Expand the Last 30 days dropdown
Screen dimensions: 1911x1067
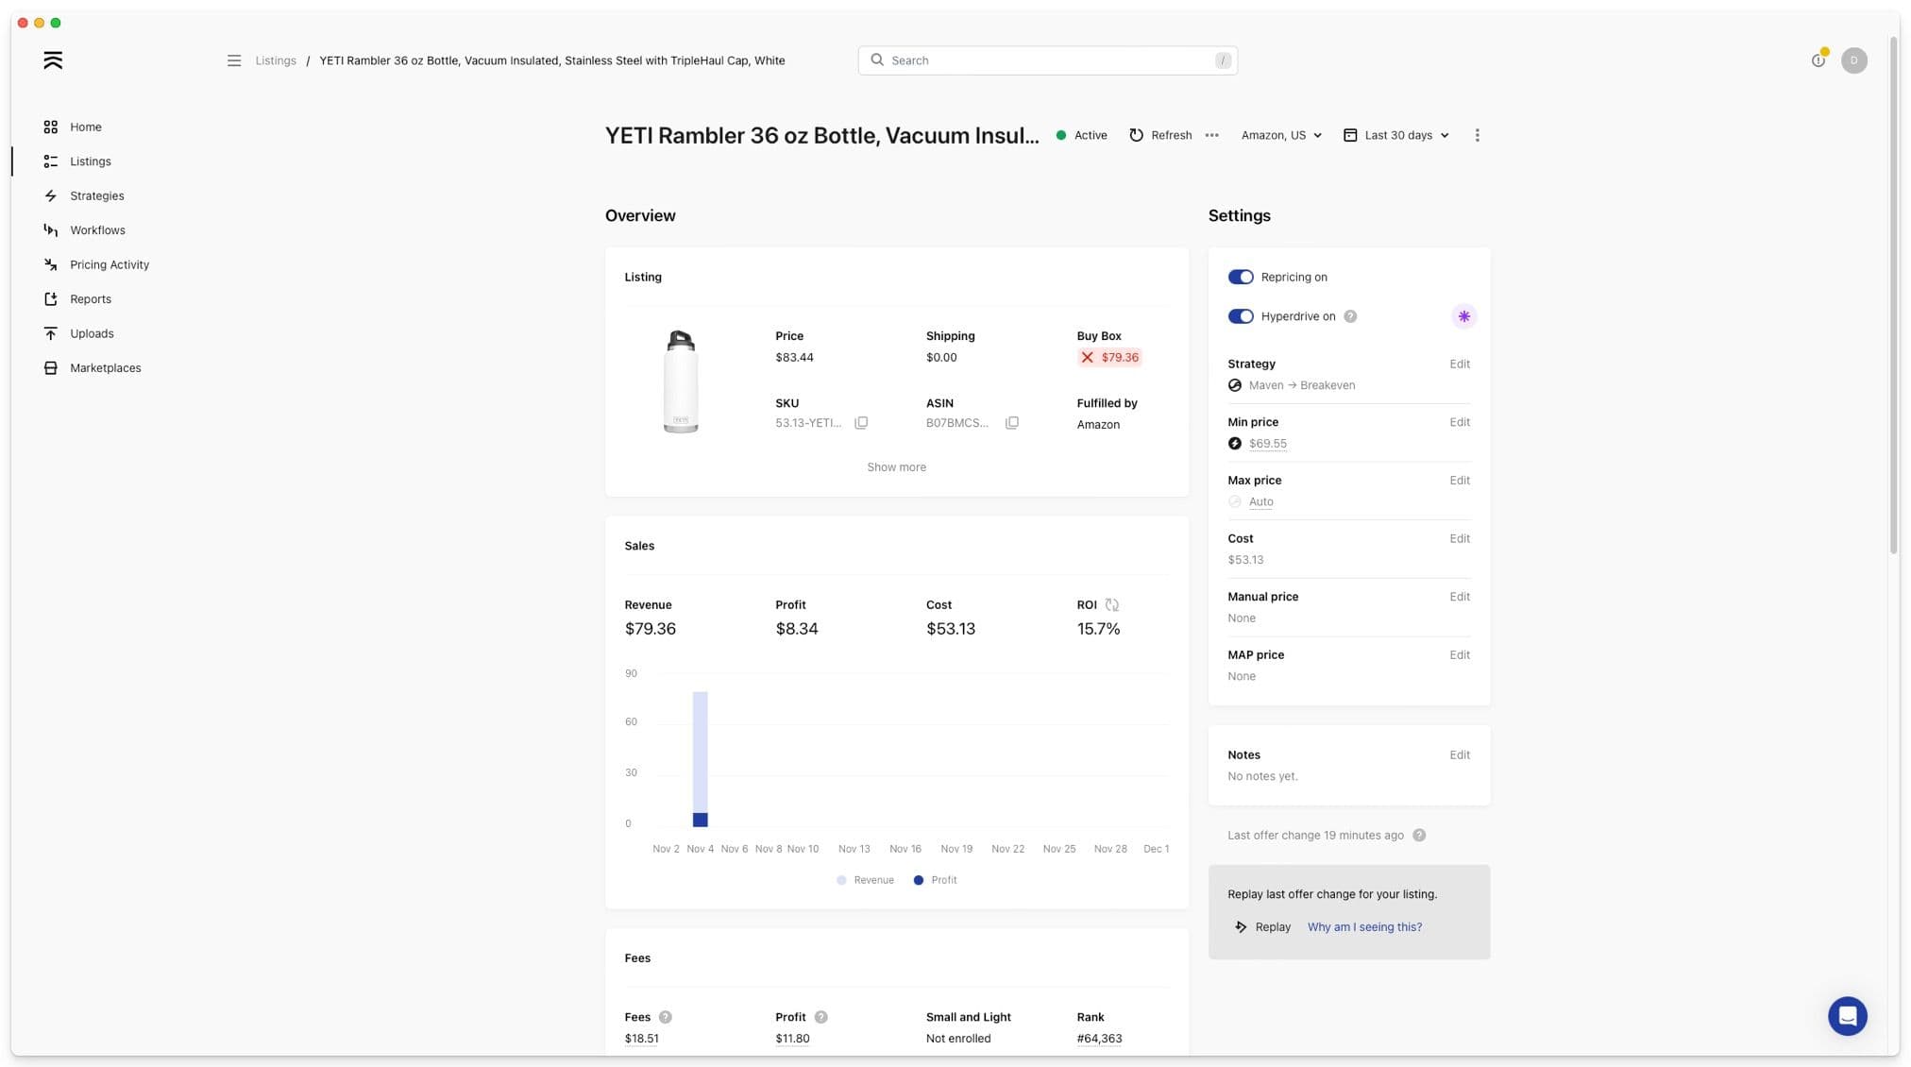pos(1396,135)
